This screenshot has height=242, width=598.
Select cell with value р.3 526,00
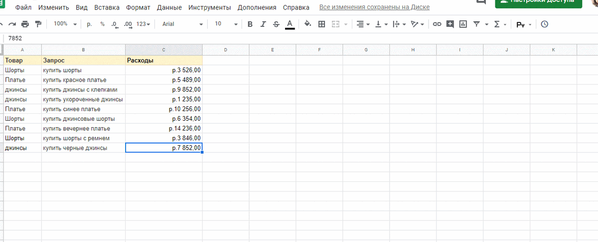(163, 70)
